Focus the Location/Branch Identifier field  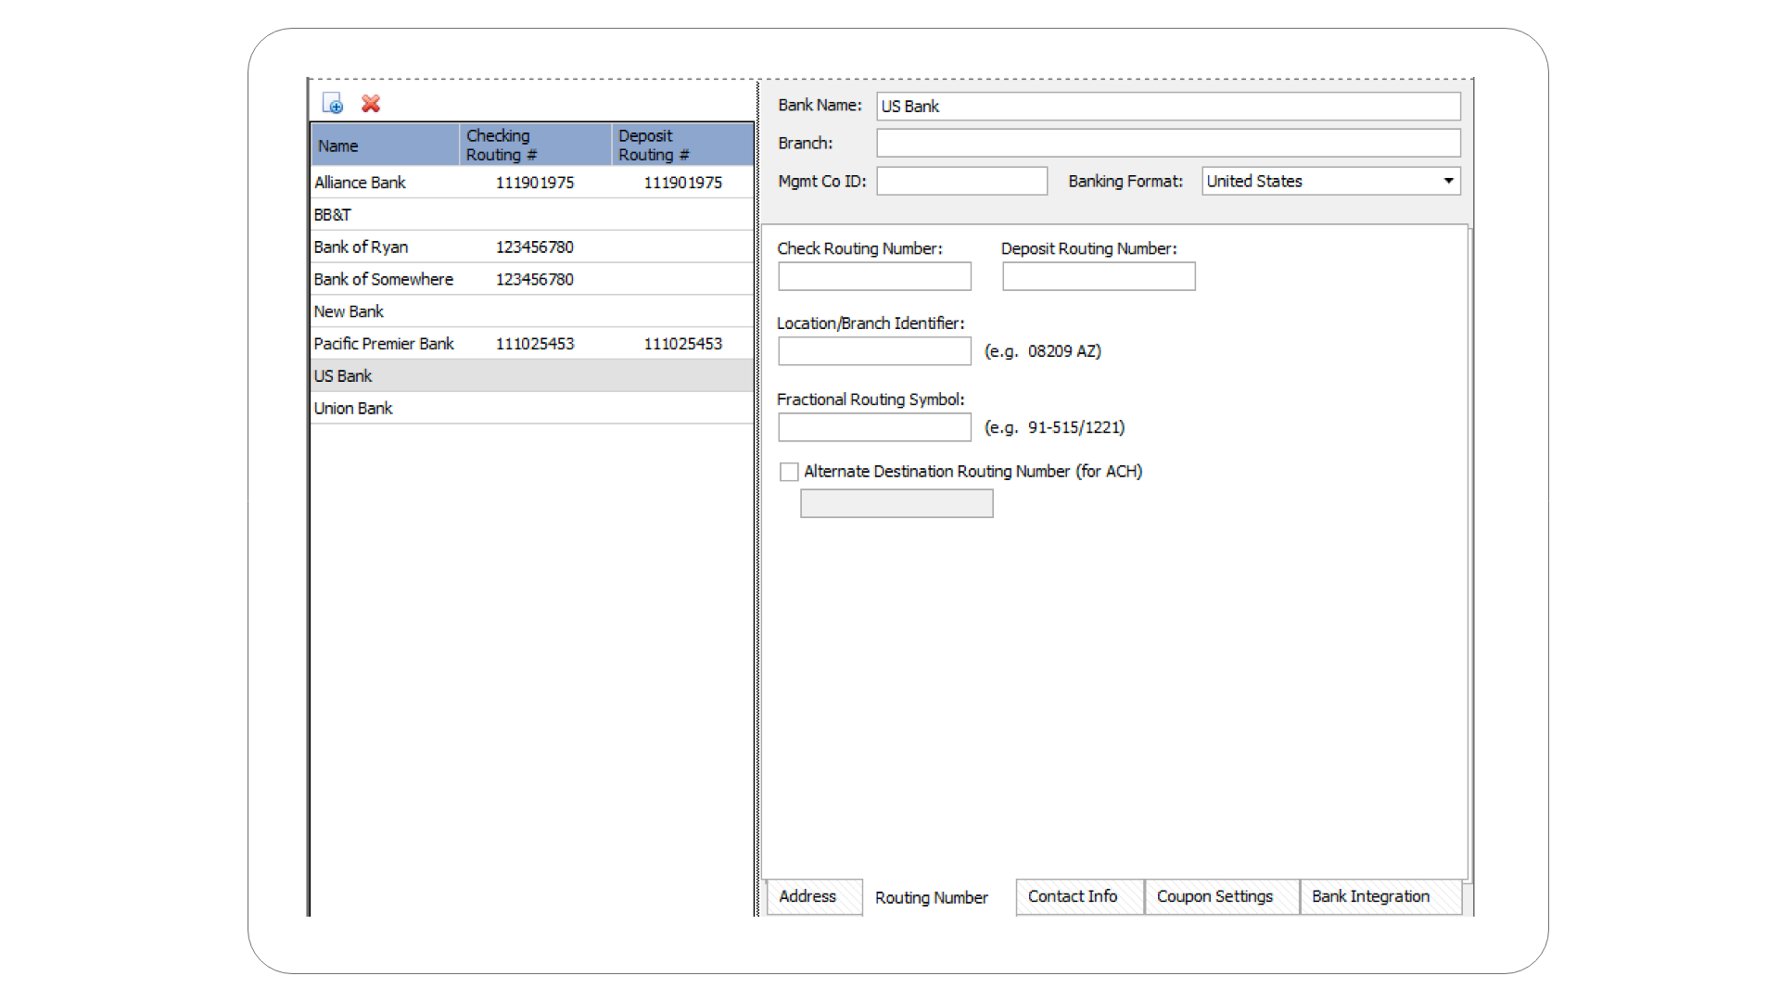tap(874, 351)
